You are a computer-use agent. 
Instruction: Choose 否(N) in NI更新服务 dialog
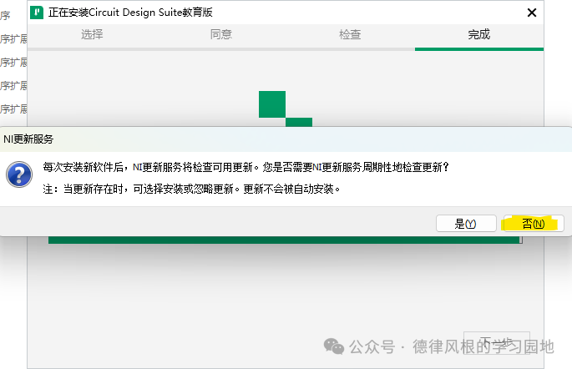pos(534,223)
